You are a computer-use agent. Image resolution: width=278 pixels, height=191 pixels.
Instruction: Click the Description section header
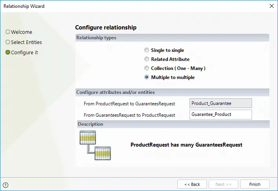pyautogui.click(x=173, y=124)
